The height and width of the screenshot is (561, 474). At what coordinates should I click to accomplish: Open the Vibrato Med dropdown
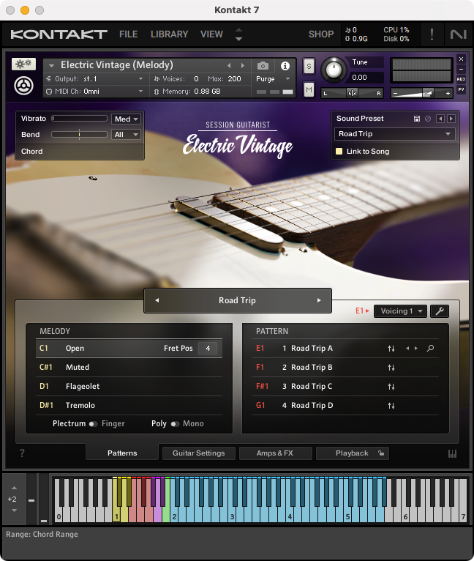(x=127, y=119)
